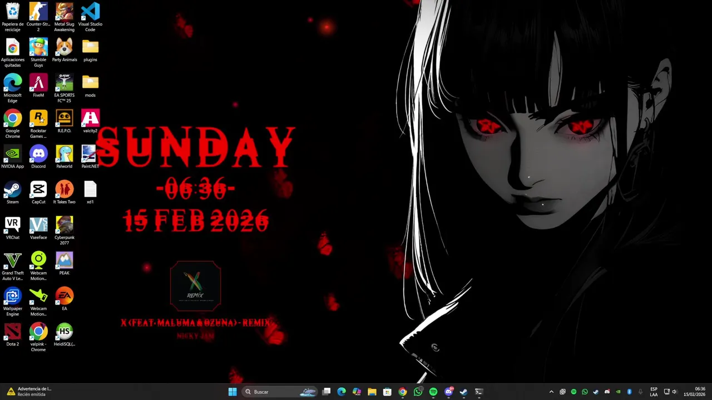Screen dimensions: 712x400
Task: Select the Wallpaper Engine desktop icon
Action: coord(12,301)
